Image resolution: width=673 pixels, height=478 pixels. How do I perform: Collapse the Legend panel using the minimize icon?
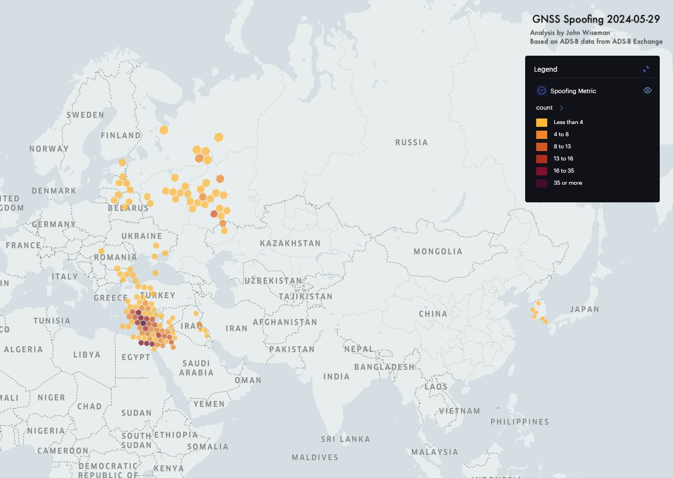pyautogui.click(x=646, y=69)
